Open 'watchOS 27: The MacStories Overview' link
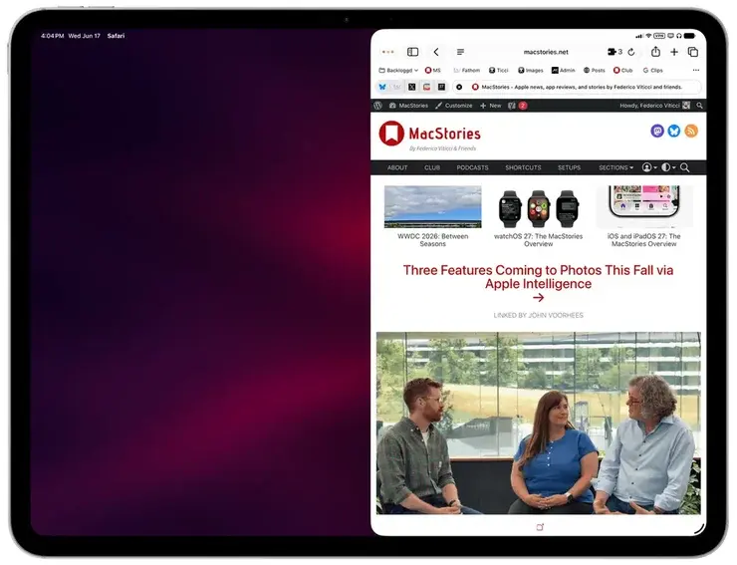 (538, 240)
